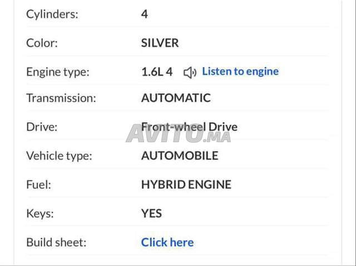Select the "AUTOMOBILE" vehicle type value
Viewport: 356px width, 266px height.
180,155
